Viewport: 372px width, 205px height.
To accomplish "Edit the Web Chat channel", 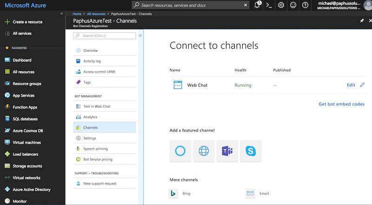I will pyautogui.click(x=351, y=85).
